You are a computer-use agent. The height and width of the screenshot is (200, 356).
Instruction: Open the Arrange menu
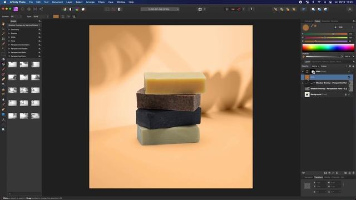pyautogui.click(x=90, y=2)
